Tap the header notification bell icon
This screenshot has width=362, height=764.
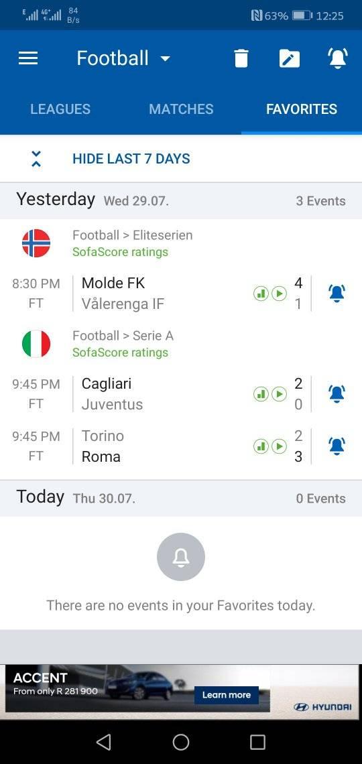[x=337, y=58]
